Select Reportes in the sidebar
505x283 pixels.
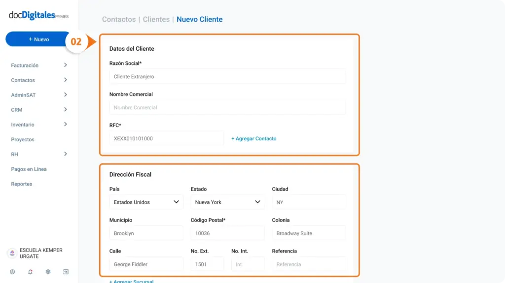point(22,184)
